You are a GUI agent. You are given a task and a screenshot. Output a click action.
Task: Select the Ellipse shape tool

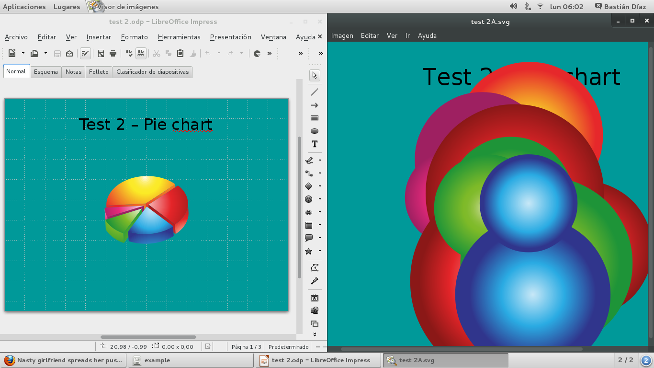click(315, 131)
